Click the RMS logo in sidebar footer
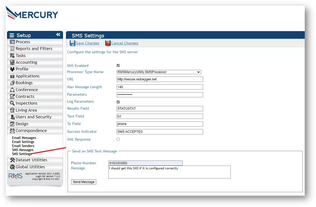The image size is (316, 207). [16, 176]
